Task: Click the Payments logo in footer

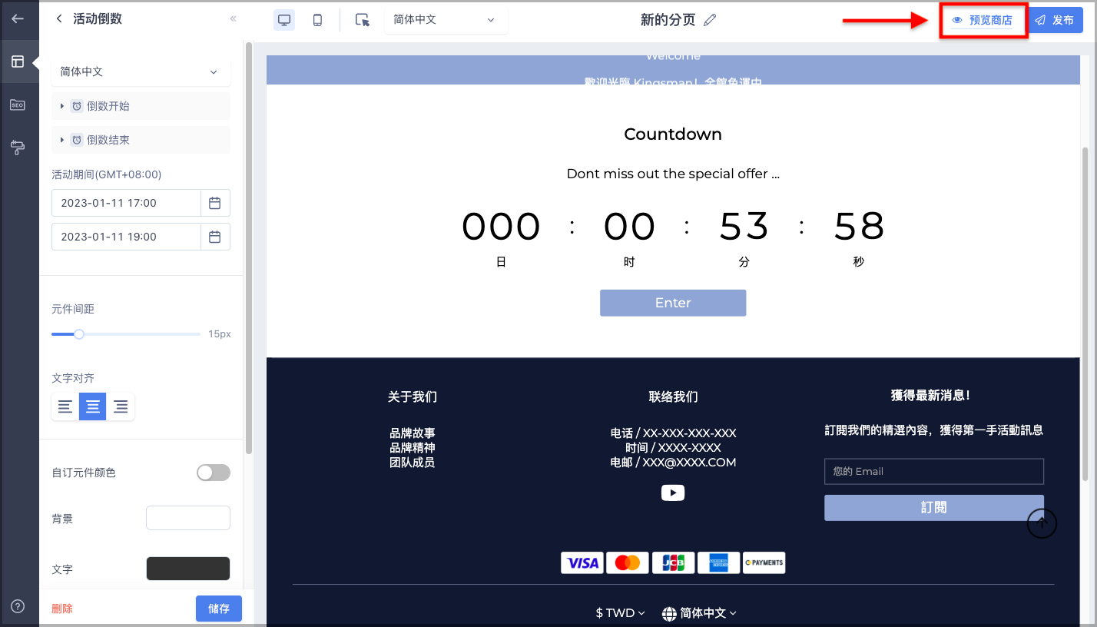Action: click(x=764, y=562)
